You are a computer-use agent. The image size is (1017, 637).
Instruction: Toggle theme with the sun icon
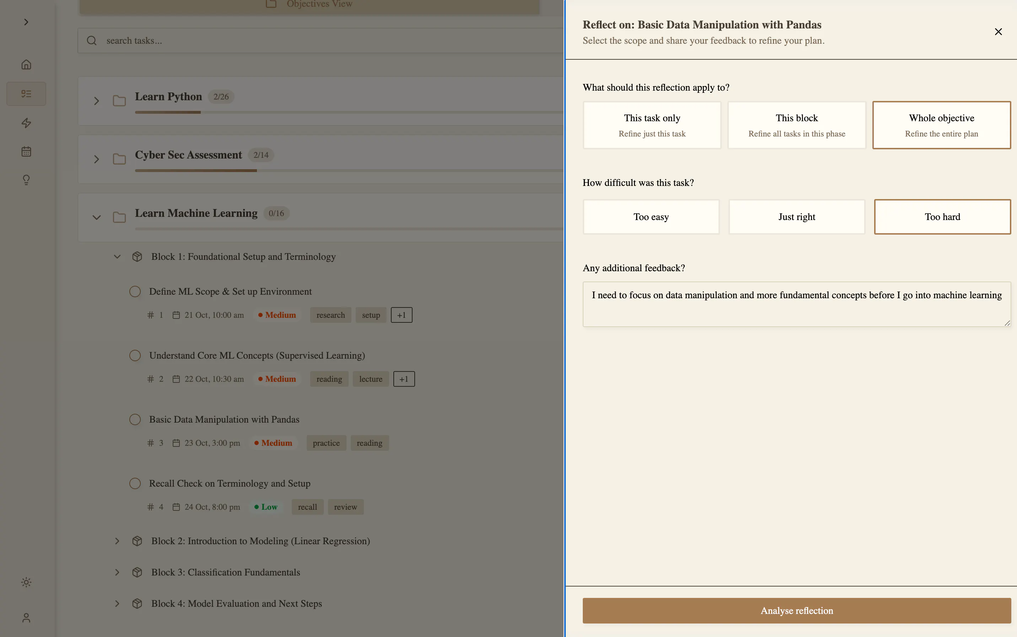[26, 582]
